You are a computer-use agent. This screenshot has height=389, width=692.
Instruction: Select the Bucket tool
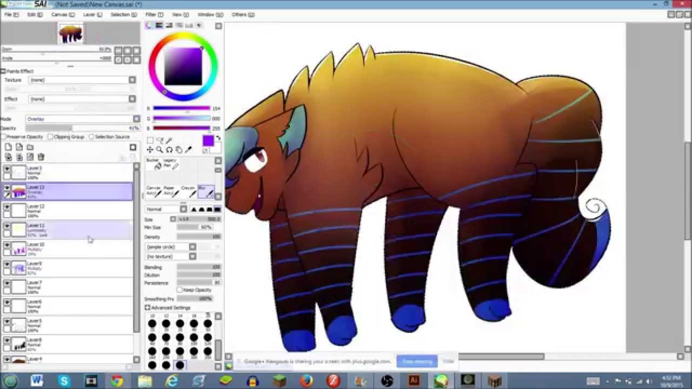[154, 164]
